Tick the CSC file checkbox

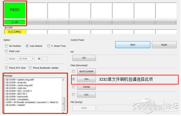pyautogui.click(x=73, y=95)
